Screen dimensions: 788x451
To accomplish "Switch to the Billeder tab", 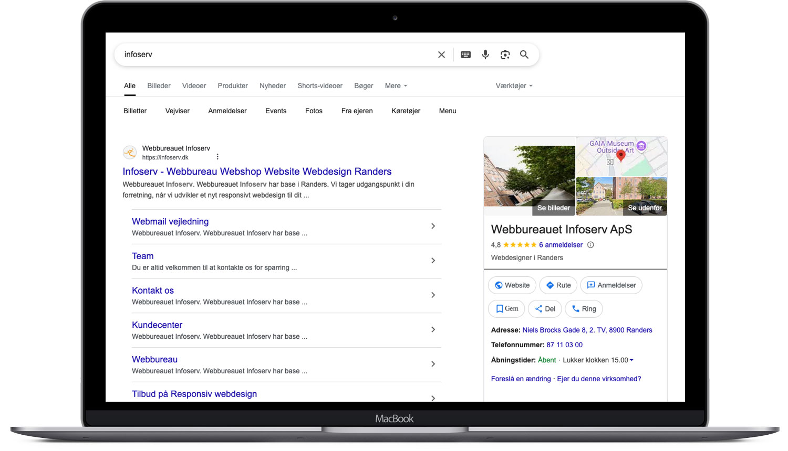I will point(159,86).
